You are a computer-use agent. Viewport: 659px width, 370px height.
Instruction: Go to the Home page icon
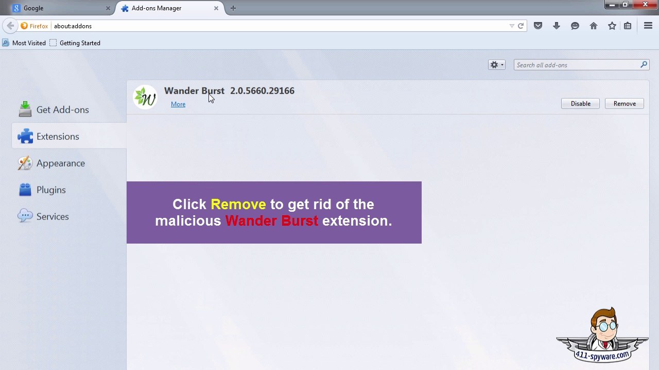coord(594,26)
